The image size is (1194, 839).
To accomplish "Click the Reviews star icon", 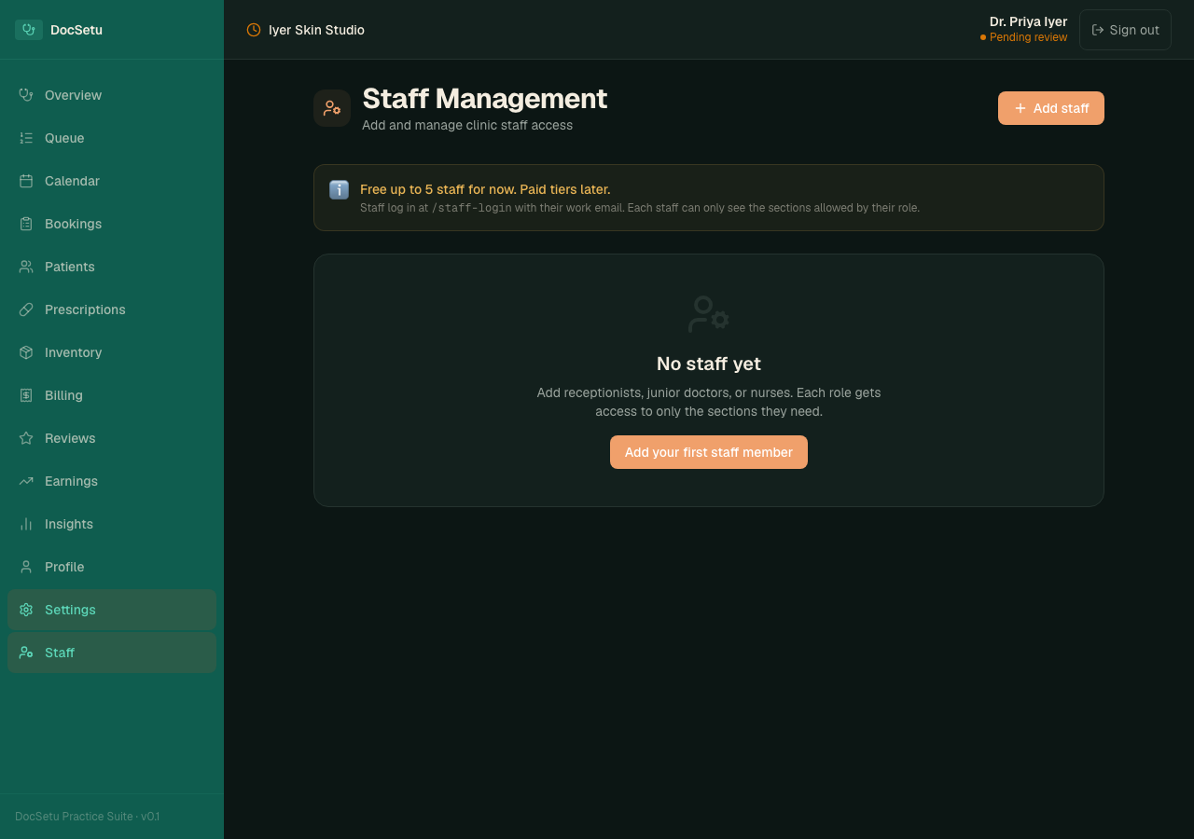I will pos(26,438).
